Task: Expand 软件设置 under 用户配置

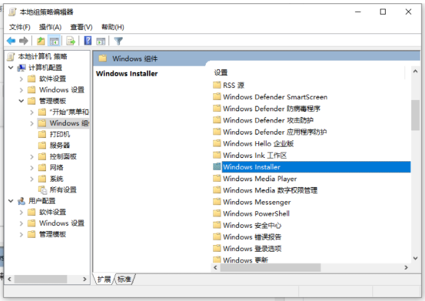Action: pyautogui.click(x=21, y=212)
